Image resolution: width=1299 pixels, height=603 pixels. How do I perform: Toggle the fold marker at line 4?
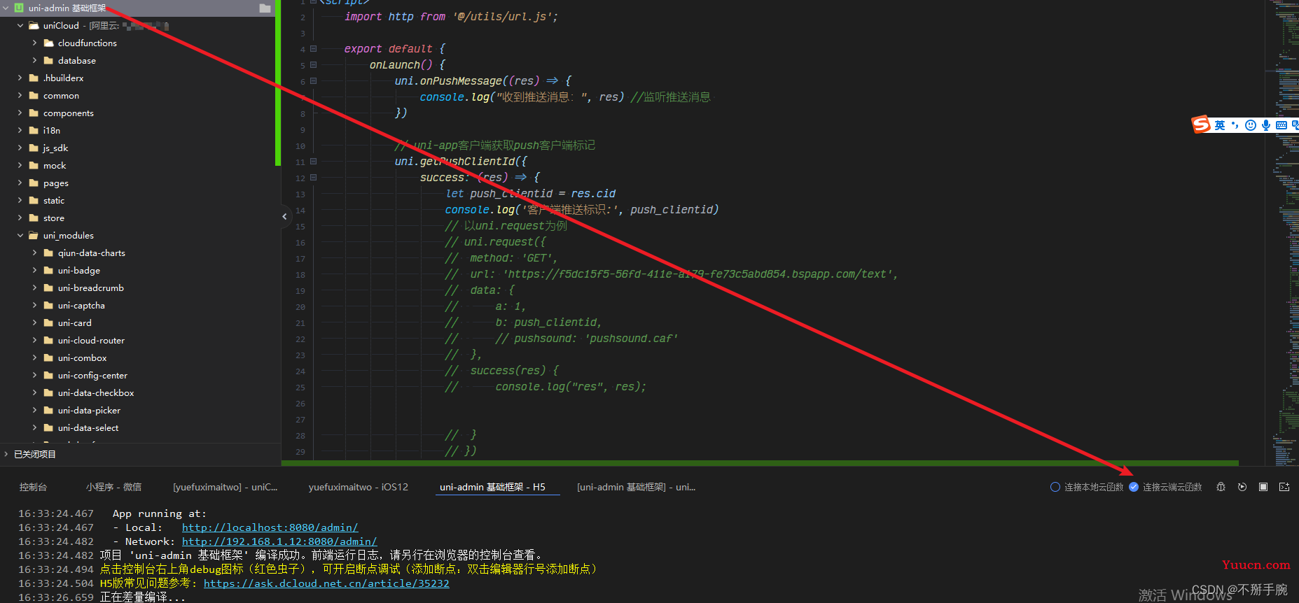pos(313,49)
